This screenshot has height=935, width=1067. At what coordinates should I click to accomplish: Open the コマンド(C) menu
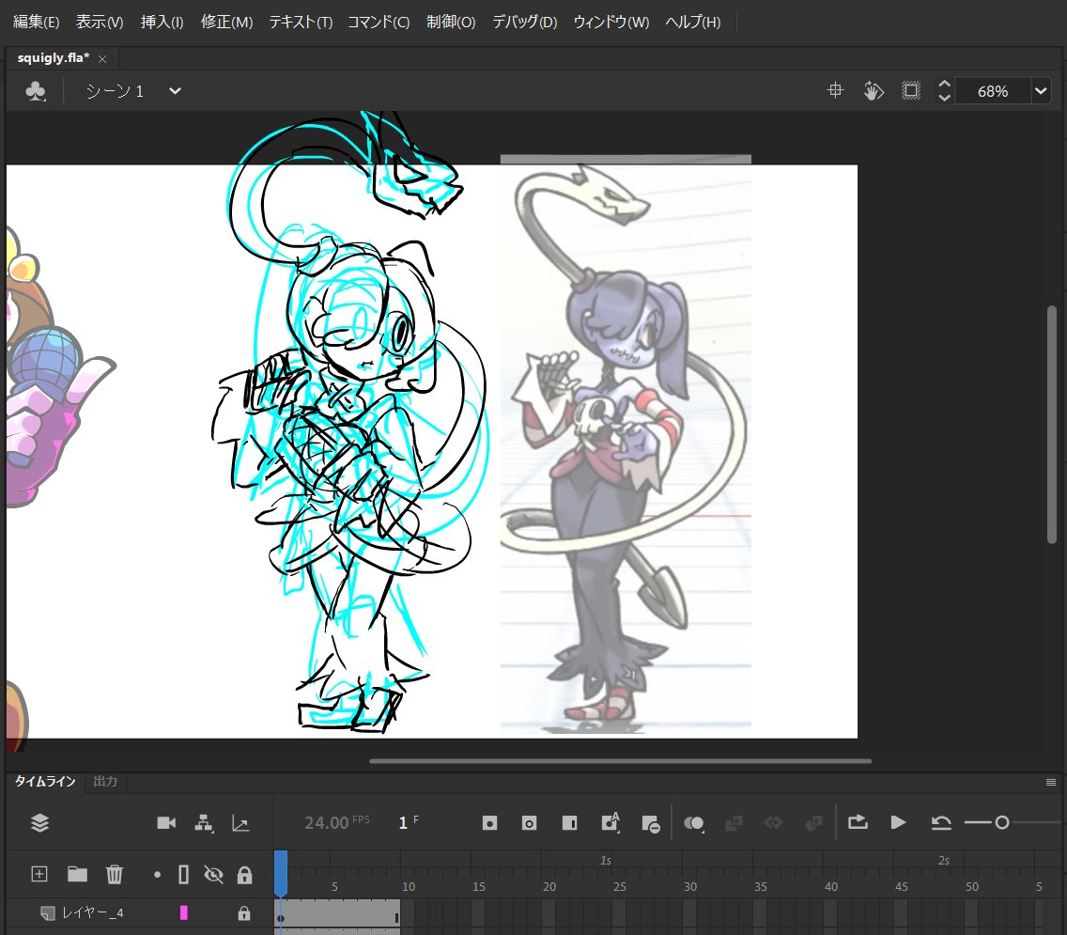pos(379,22)
